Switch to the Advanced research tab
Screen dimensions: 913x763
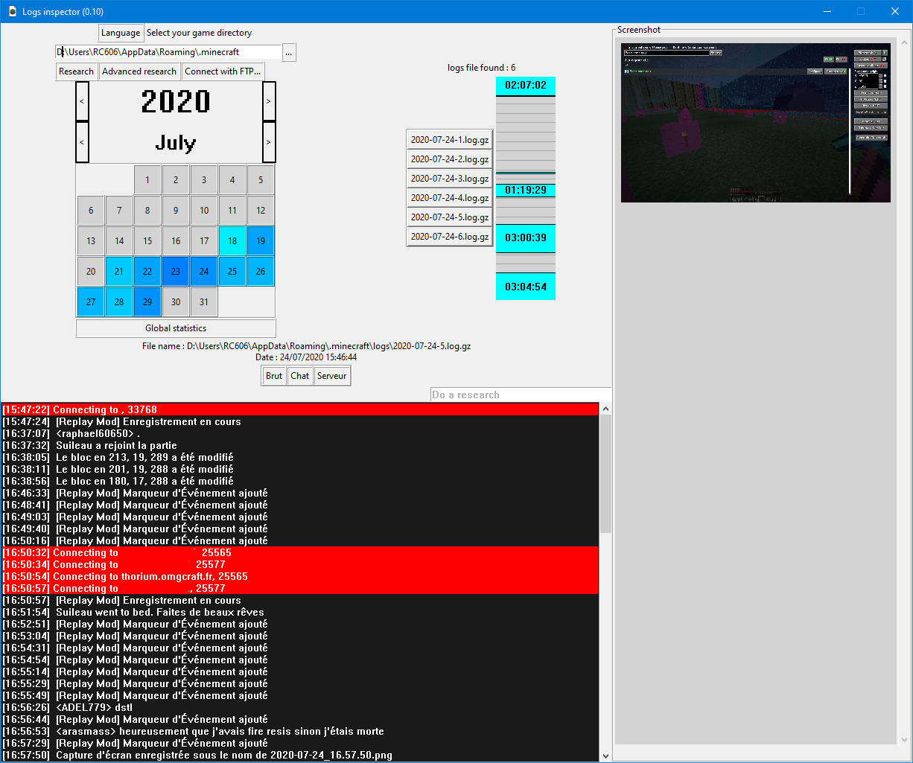[x=139, y=71]
